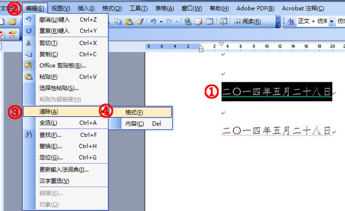This screenshot has width=345, height=211.
Task: Click the binoculars icon beside 查找(F)
Action: (x=28, y=134)
